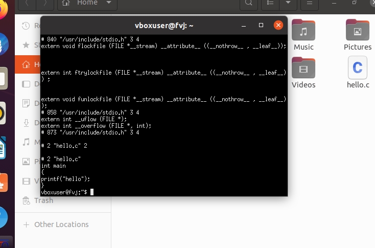Open view options dropdown arrow in Files
Image resolution: width=375 pixels, height=248 pixels.
pos(288,4)
